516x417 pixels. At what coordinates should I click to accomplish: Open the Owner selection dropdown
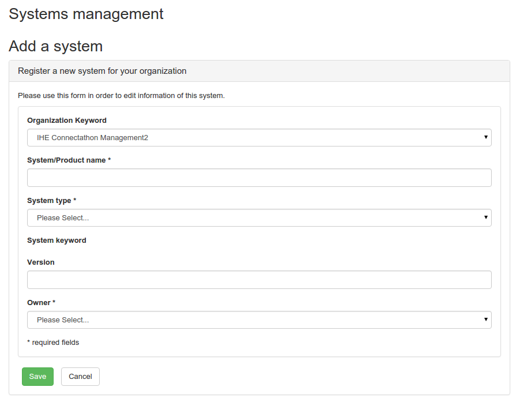[259, 320]
